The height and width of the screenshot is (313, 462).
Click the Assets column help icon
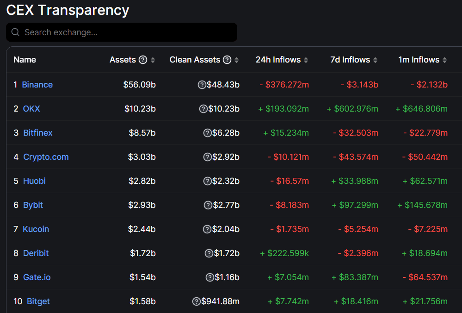(x=143, y=60)
